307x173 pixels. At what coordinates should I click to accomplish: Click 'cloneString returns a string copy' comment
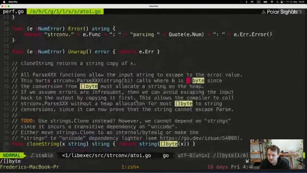[x=74, y=63]
